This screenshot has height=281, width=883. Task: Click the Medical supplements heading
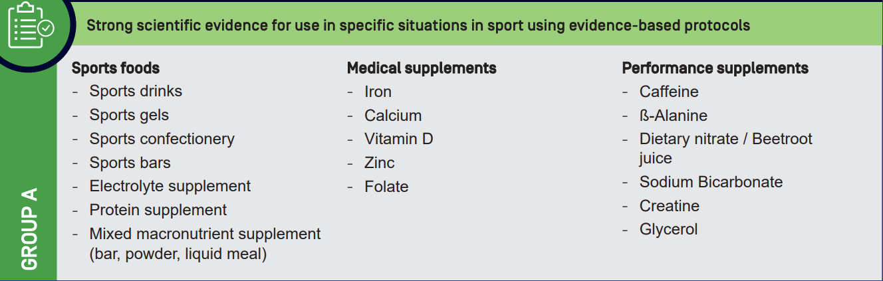(422, 68)
